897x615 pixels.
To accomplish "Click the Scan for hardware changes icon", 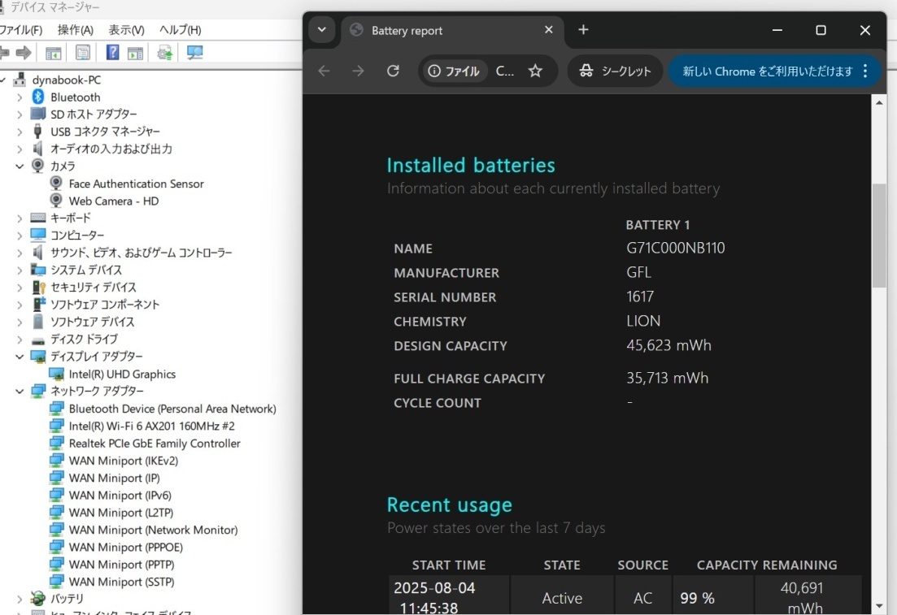I will coord(194,53).
